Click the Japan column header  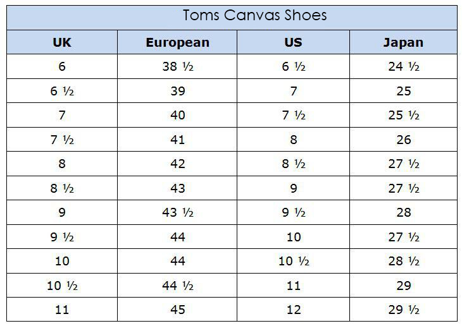(x=403, y=43)
